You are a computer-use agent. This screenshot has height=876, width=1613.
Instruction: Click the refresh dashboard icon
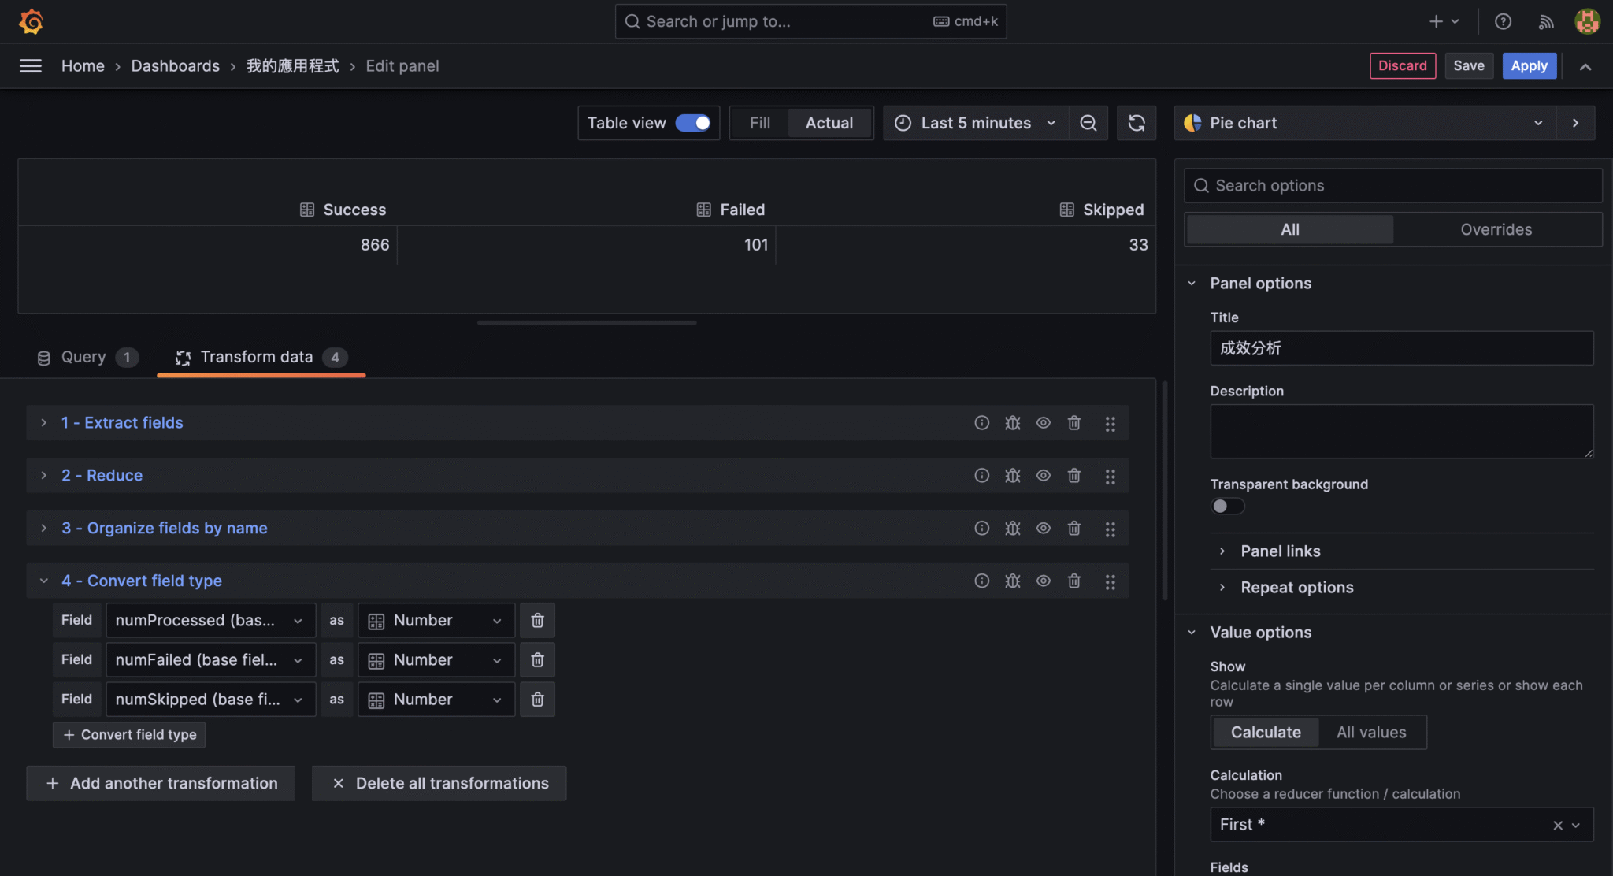(1136, 123)
